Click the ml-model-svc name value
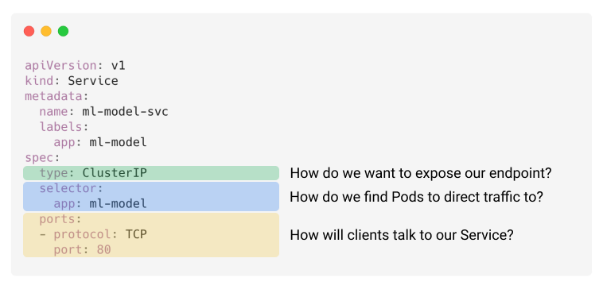603x289 pixels. pos(126,112)
